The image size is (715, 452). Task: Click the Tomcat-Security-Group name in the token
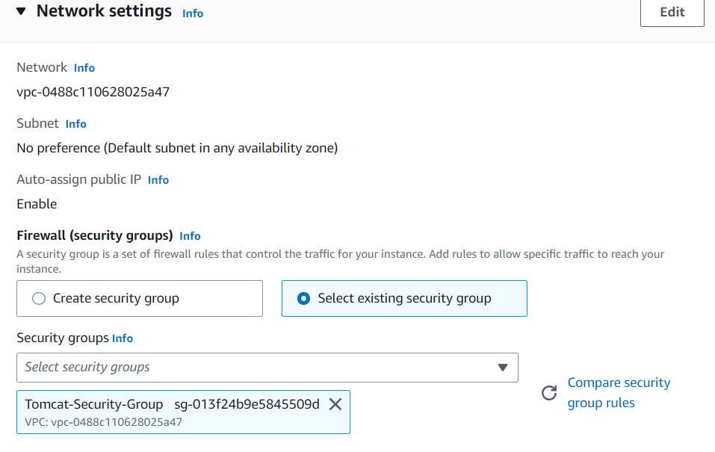pos(94,404)
